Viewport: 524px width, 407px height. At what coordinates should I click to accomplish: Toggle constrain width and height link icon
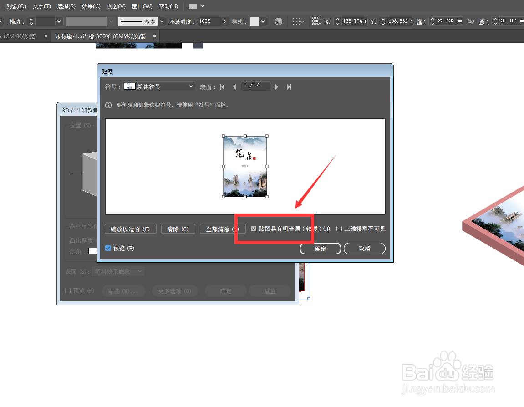pyautogui.click(x=471, y=21)
